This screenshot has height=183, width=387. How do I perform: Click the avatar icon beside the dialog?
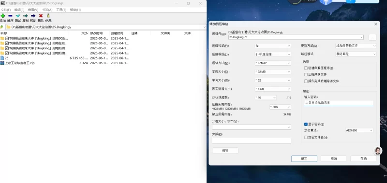[x=377, y=151]
